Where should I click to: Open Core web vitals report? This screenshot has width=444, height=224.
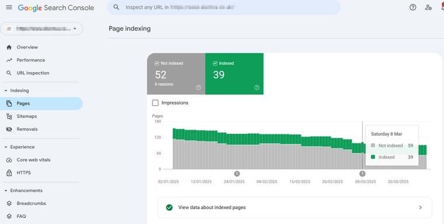[41, 160]
